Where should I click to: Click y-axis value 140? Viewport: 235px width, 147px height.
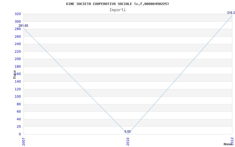point(18,82)
